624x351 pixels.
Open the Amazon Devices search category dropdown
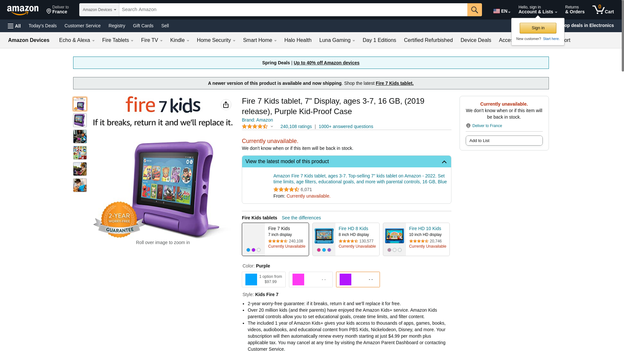[x=99, y=10]
